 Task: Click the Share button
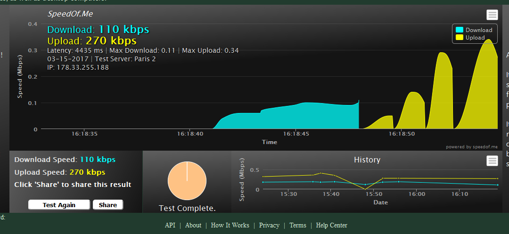(108, 205)
